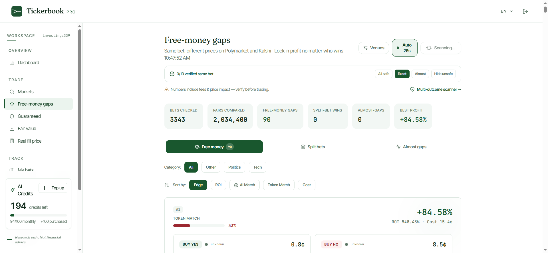Open Multi-outcome scanner link
548x253 pixels.
click(x=436, y=89)
